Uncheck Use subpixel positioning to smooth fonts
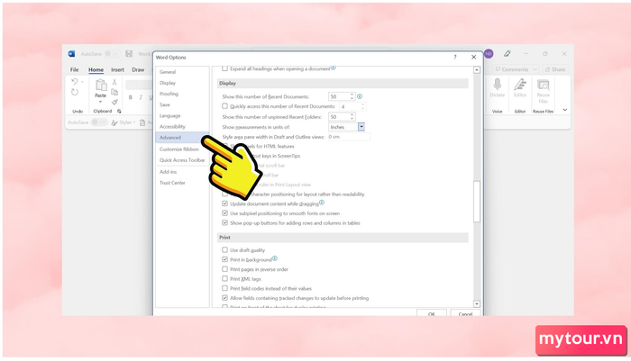The width and height of the screenshot is (631, 361). 225,213
